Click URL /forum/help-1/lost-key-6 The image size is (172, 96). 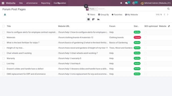click(69, 63)
